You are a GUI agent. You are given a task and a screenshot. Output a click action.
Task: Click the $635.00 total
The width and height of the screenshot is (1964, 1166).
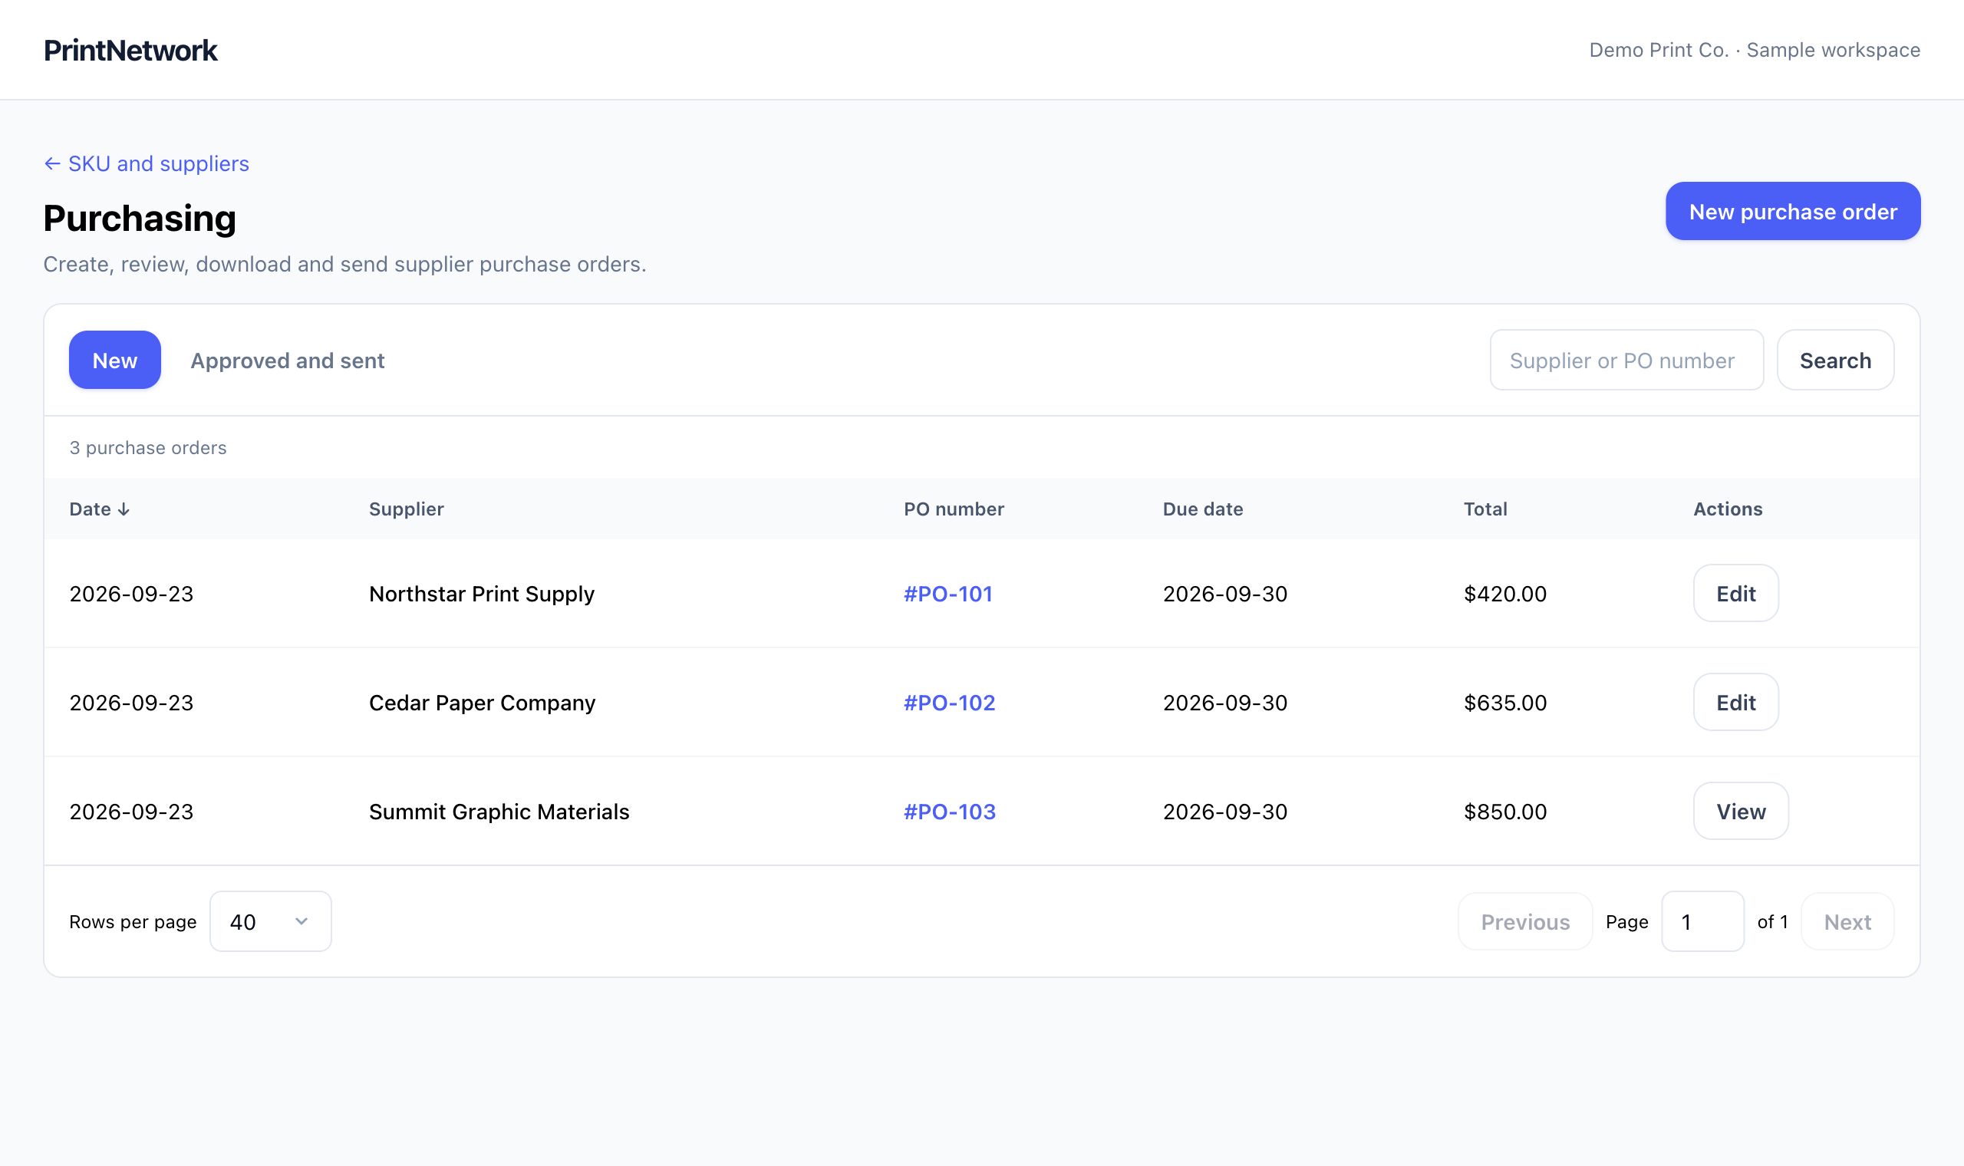1504,703
